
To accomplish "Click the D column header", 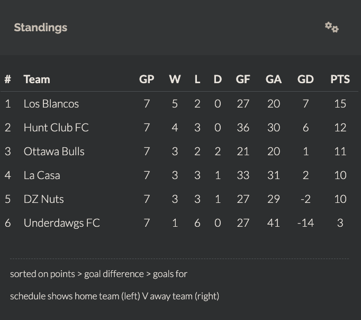I will coord(218,79).
